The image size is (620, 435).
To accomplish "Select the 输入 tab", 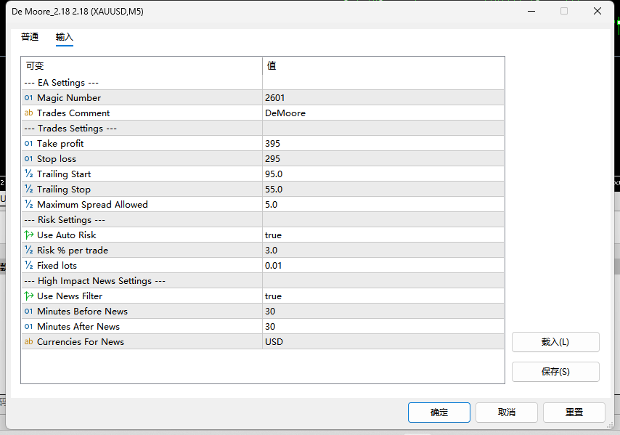I will (x=65, y=37).
